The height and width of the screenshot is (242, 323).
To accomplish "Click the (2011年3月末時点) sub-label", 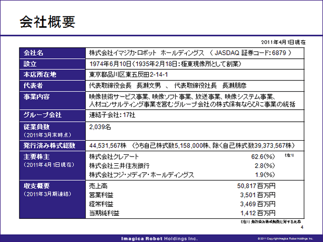I will tap(47, 135).
